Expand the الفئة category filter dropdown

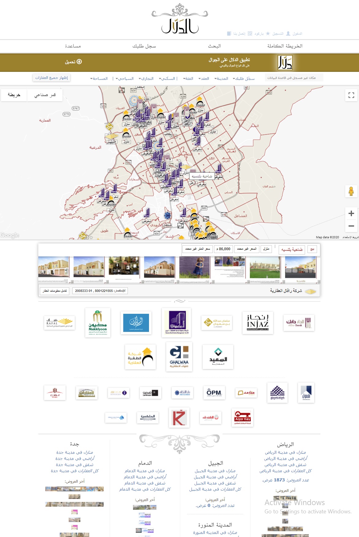pyautogui.click(x=188, y=79)
